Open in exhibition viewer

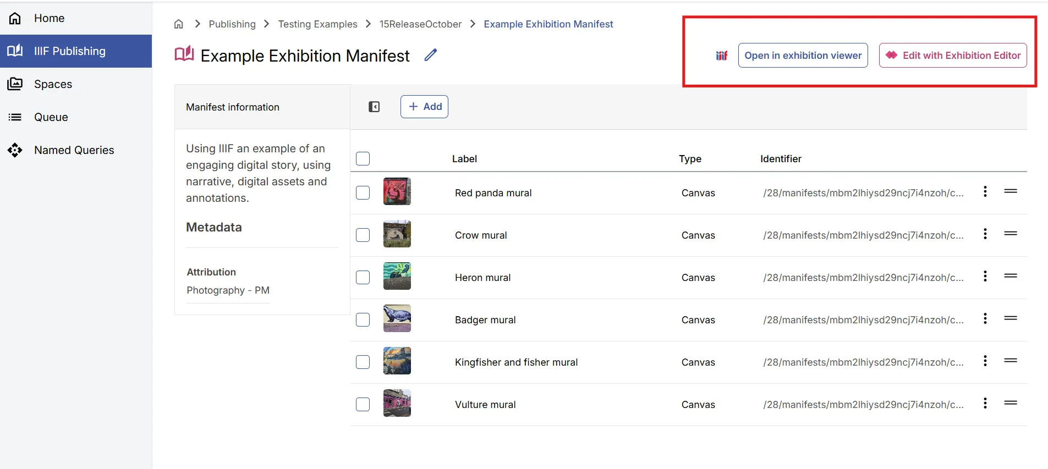pyautogui.click(x=803, y=56)
